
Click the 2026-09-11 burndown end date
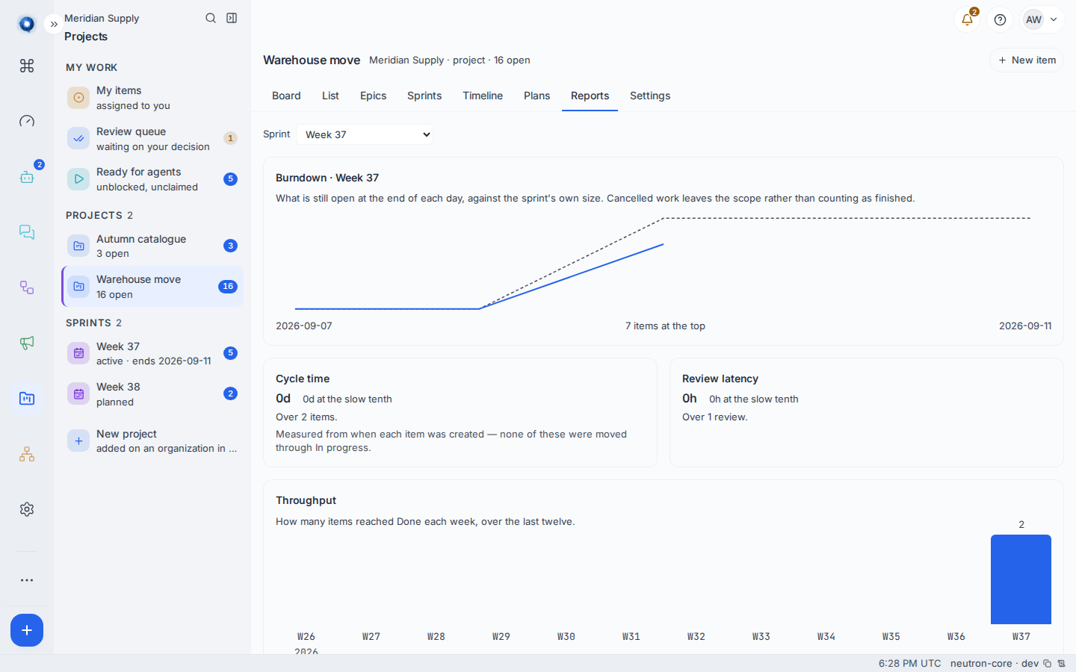click(x=1025, y=326)
